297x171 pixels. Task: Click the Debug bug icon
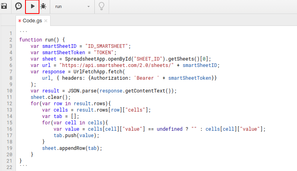tap(43, 6)
